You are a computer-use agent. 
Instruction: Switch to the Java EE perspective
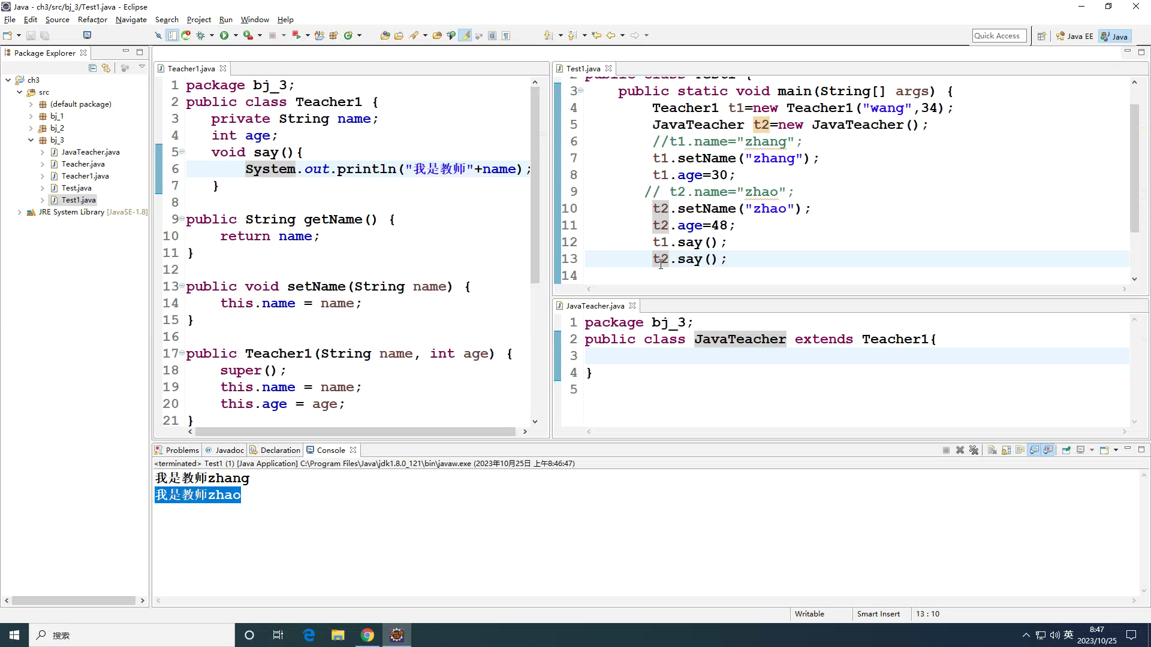(1075, 36)
